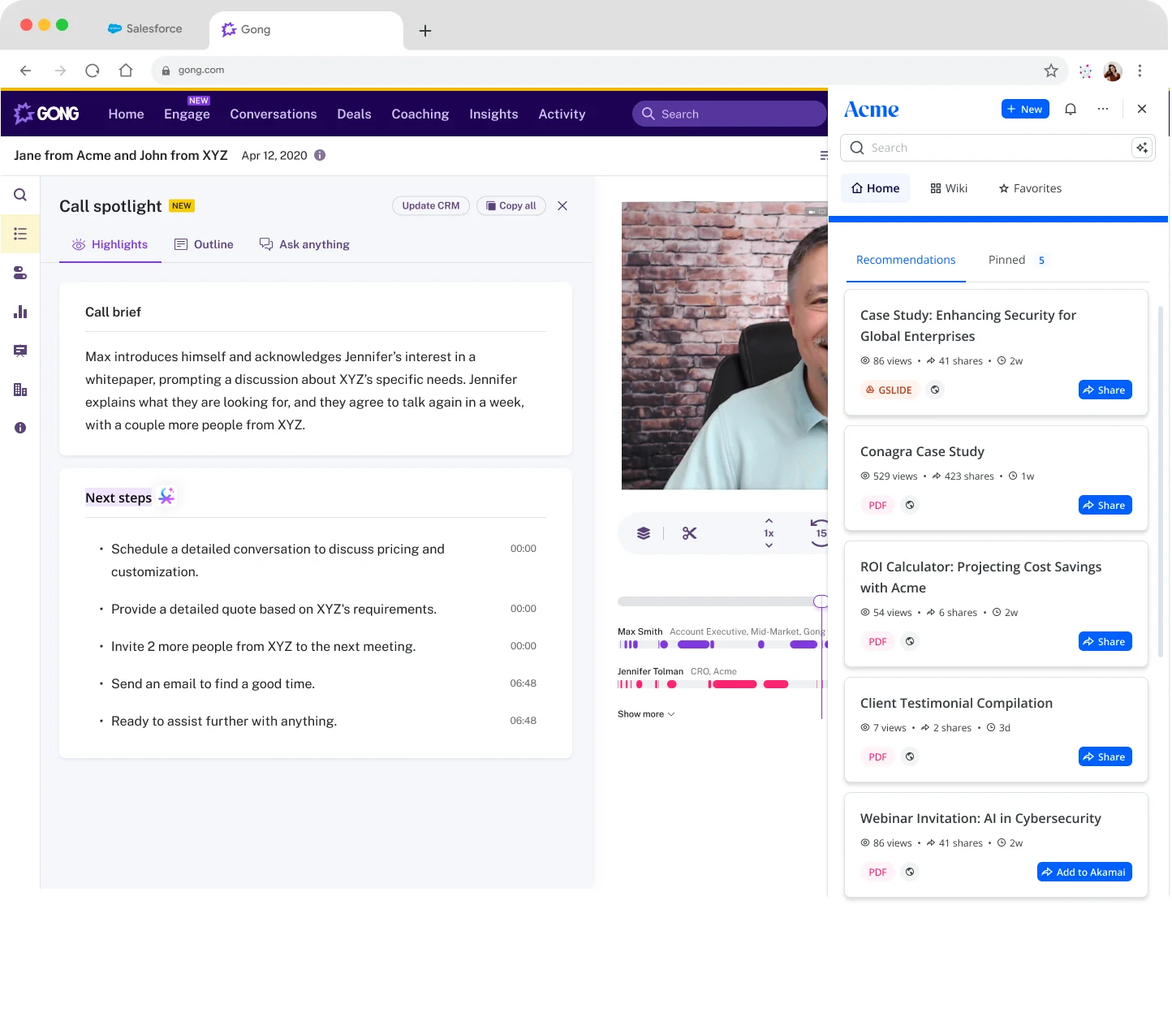Viewport: 1172px width, 1034px height.
Task: Share the Client Testimonial Compilation
Action: point(1105,756)
